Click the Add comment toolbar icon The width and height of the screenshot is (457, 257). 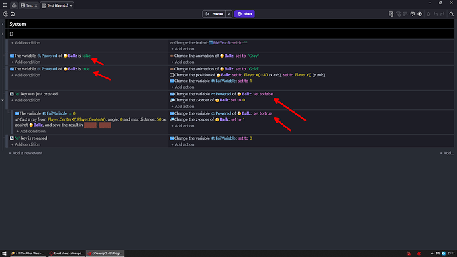413,14
